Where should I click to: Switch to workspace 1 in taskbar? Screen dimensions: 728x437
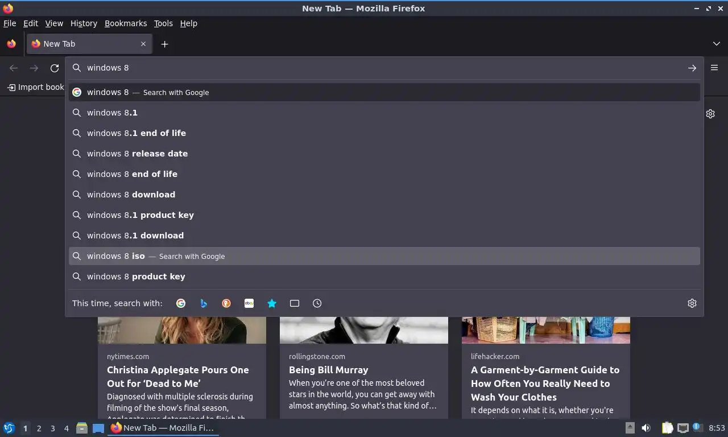pyautogui.click(x=25, y=428)
